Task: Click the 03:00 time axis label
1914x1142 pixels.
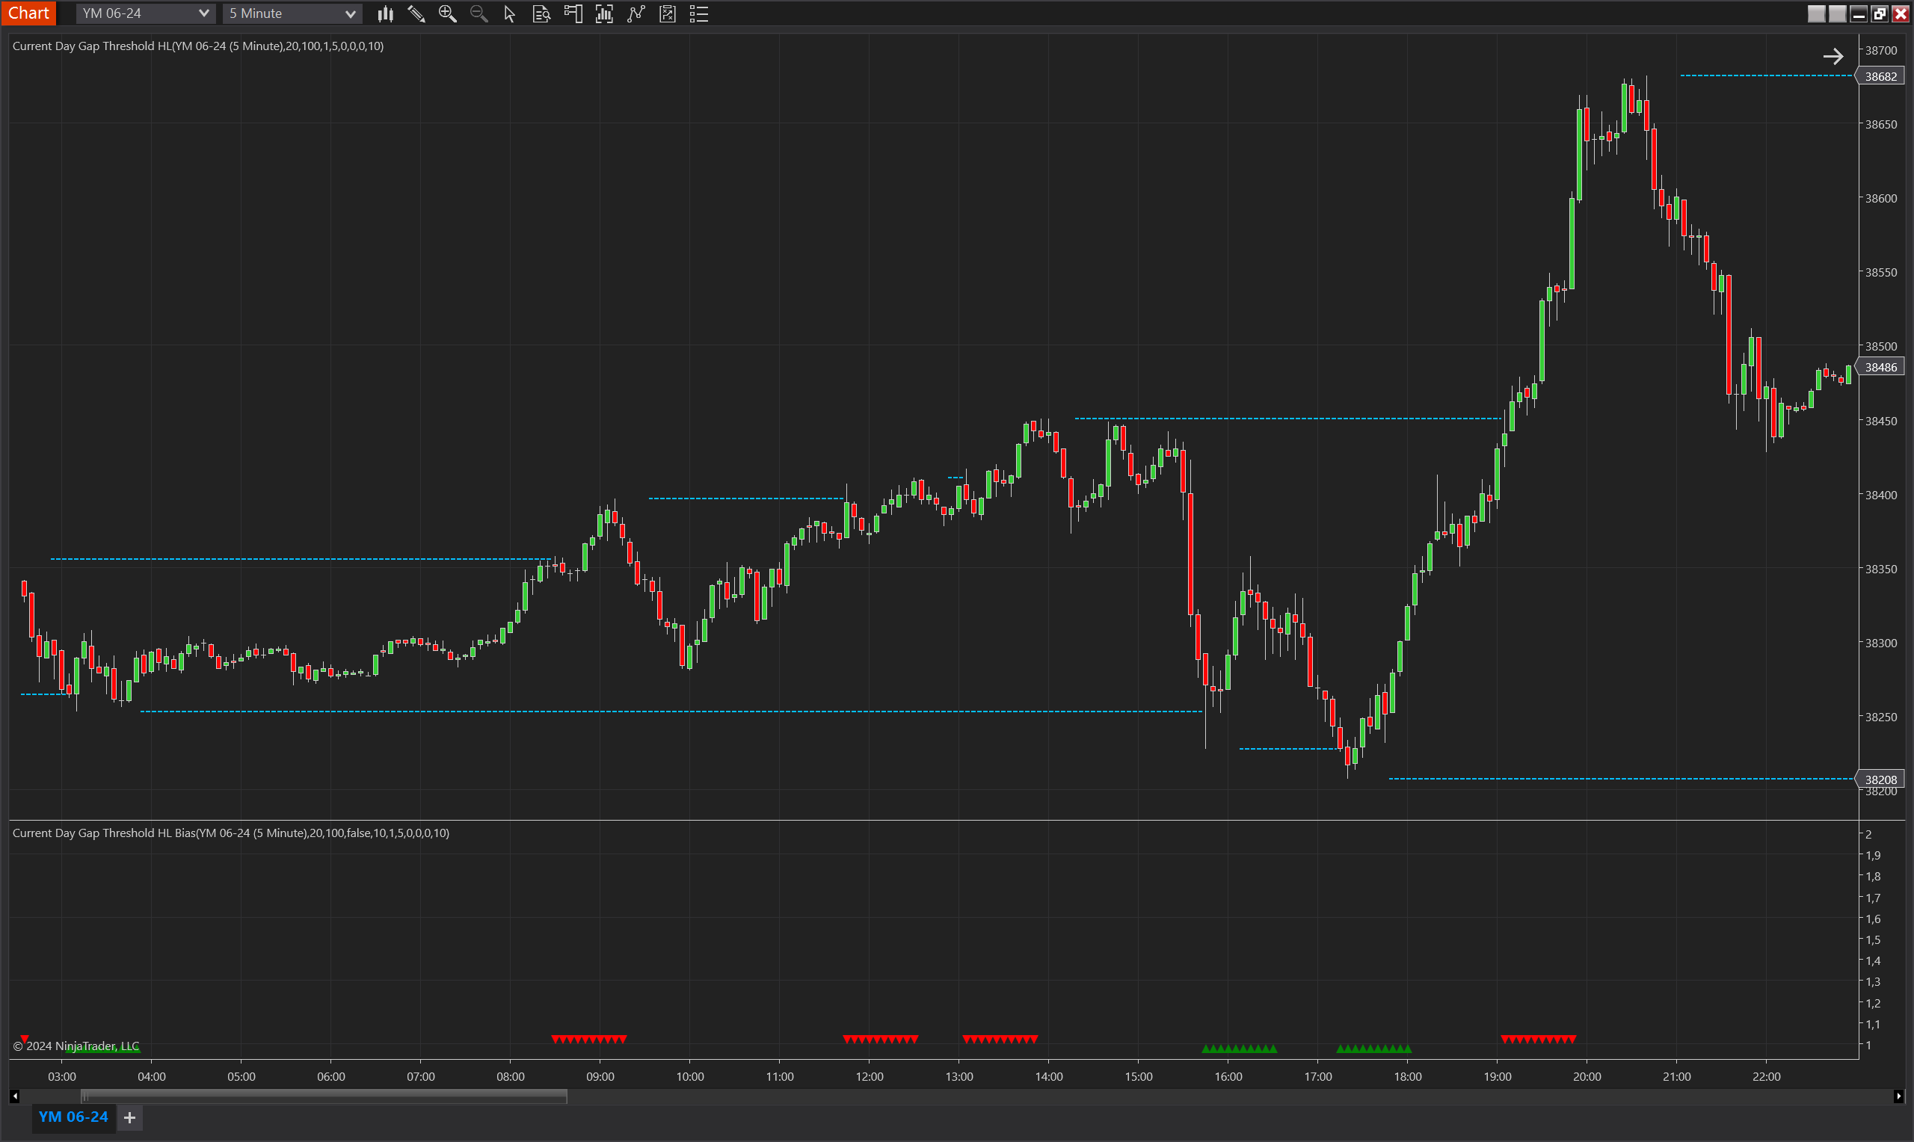Action: pos(61,1076)
